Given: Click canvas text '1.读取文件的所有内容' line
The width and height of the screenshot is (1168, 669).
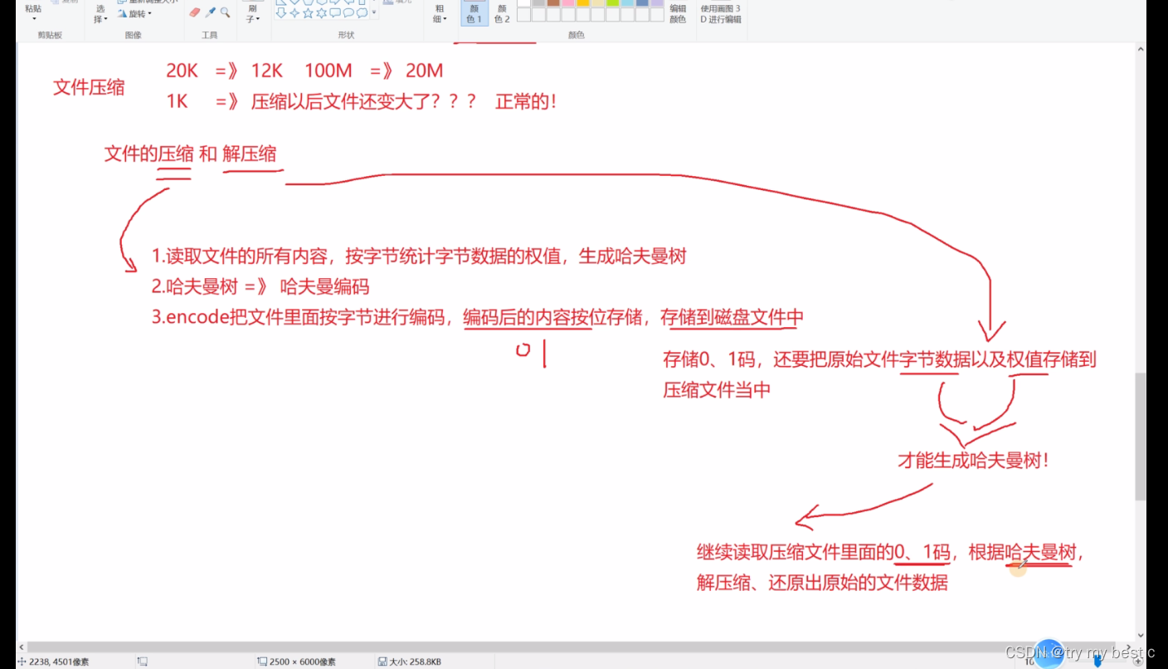Looking at the screenshot, I should point(419,256).
